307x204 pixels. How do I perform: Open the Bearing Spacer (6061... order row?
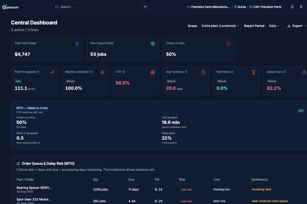tap(160, 189)
